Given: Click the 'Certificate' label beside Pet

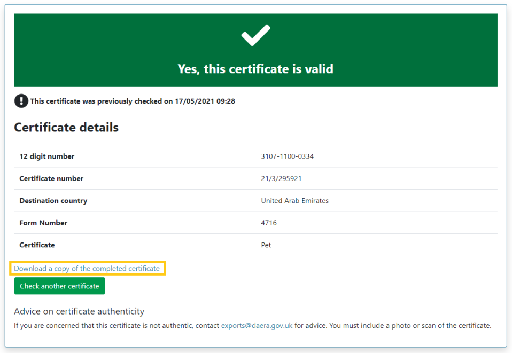Looking at the screenshot, I should tap(37, 245).
